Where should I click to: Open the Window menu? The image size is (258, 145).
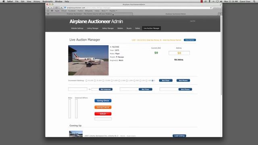[58, 1]
